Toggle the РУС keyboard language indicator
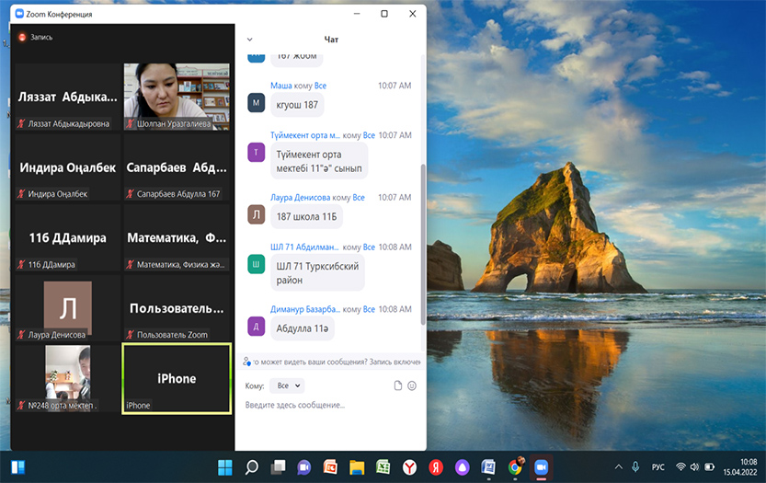This screenshot has width=766, height=483. point(657,467)
